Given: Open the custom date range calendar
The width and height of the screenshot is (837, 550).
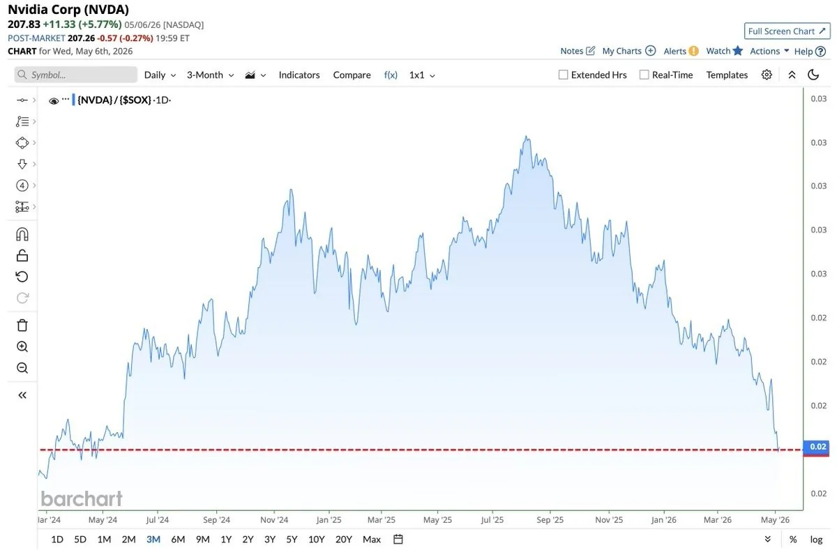Looking at the screenshot, I should [398, 539].
